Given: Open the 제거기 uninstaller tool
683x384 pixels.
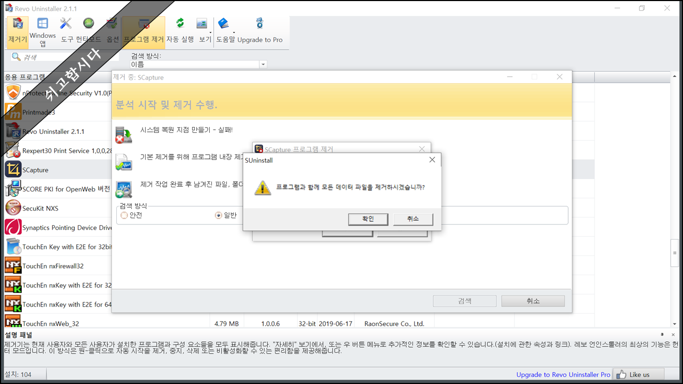Looking at the screenshot, I should coord(18,31).
